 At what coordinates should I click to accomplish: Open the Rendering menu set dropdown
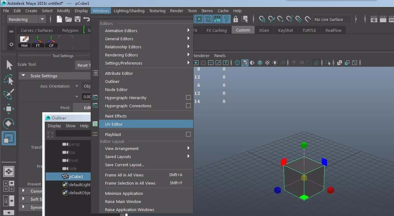coord(42,19)
